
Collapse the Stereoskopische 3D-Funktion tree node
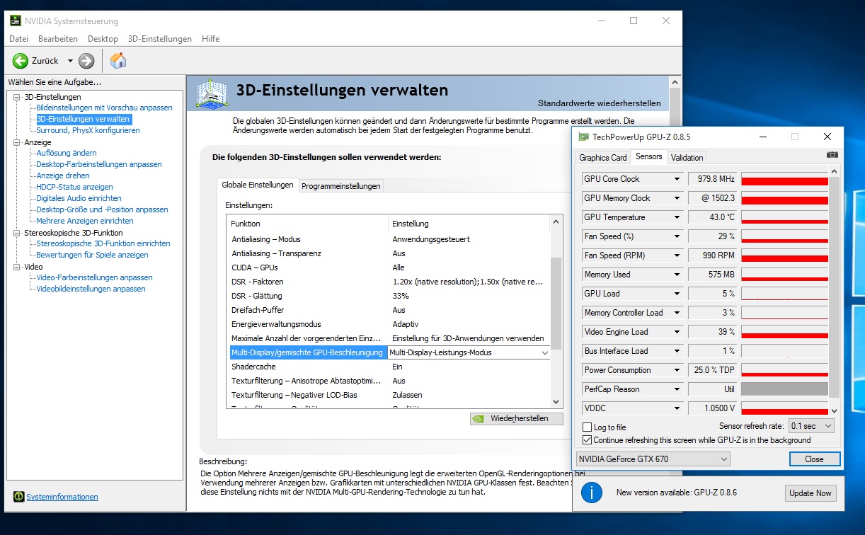(x=17, y=233)
